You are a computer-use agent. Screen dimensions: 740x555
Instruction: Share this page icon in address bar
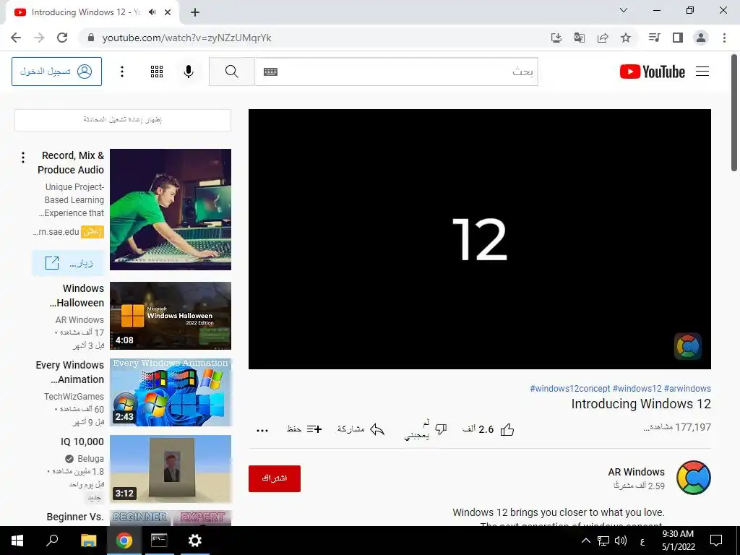click(603, 38)
